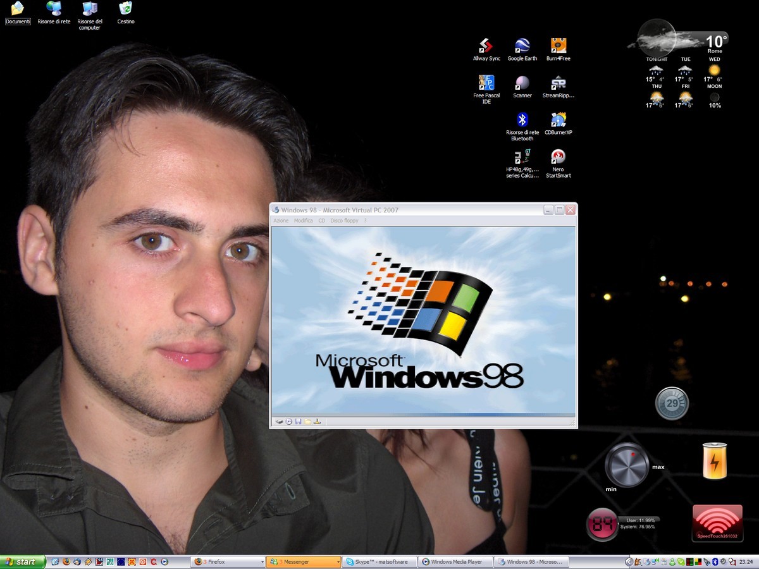Viewport: 759px width, 569px height.
Task: Click the Firefox quick launch icon
Action: [66, 561]
